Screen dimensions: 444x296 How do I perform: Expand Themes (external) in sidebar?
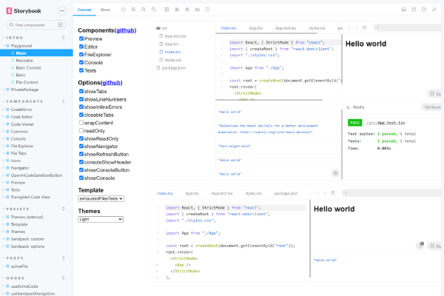coord(27,217)
